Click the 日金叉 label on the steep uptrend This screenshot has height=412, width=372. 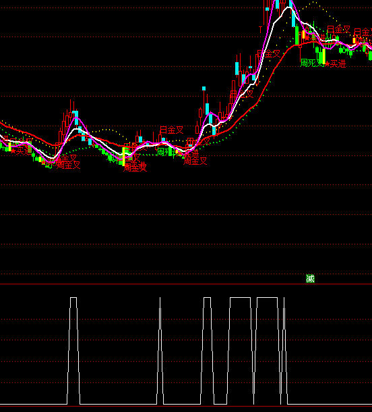[x=269, y=54]
